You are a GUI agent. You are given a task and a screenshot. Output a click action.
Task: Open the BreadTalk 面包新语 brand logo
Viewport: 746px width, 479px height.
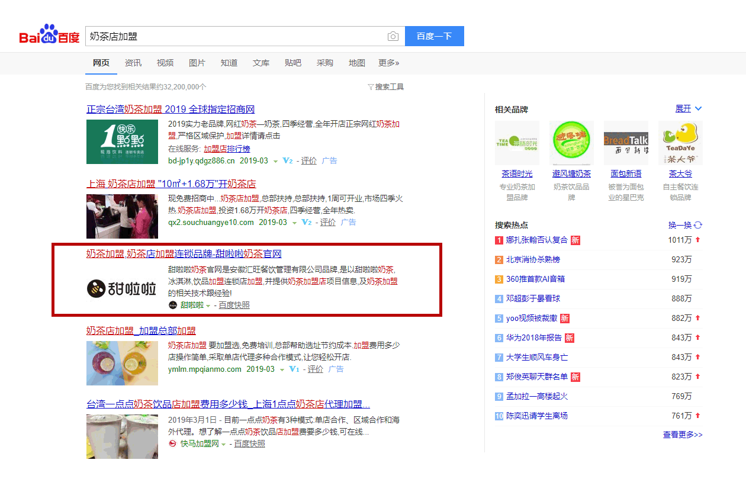pyautogui.click(x=626, y=143)
